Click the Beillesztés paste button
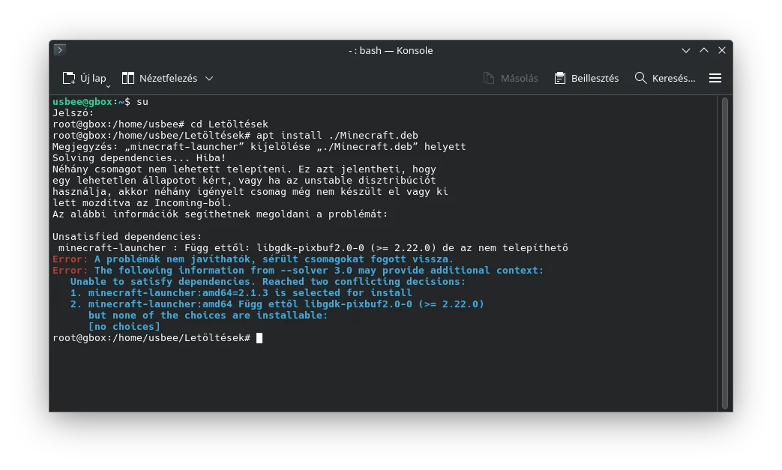 coord(586,78)
